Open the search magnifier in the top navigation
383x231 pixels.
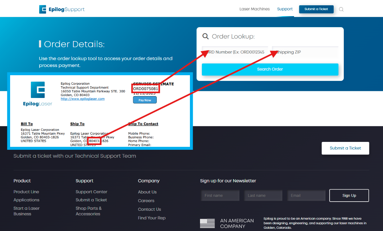(341, 9)
